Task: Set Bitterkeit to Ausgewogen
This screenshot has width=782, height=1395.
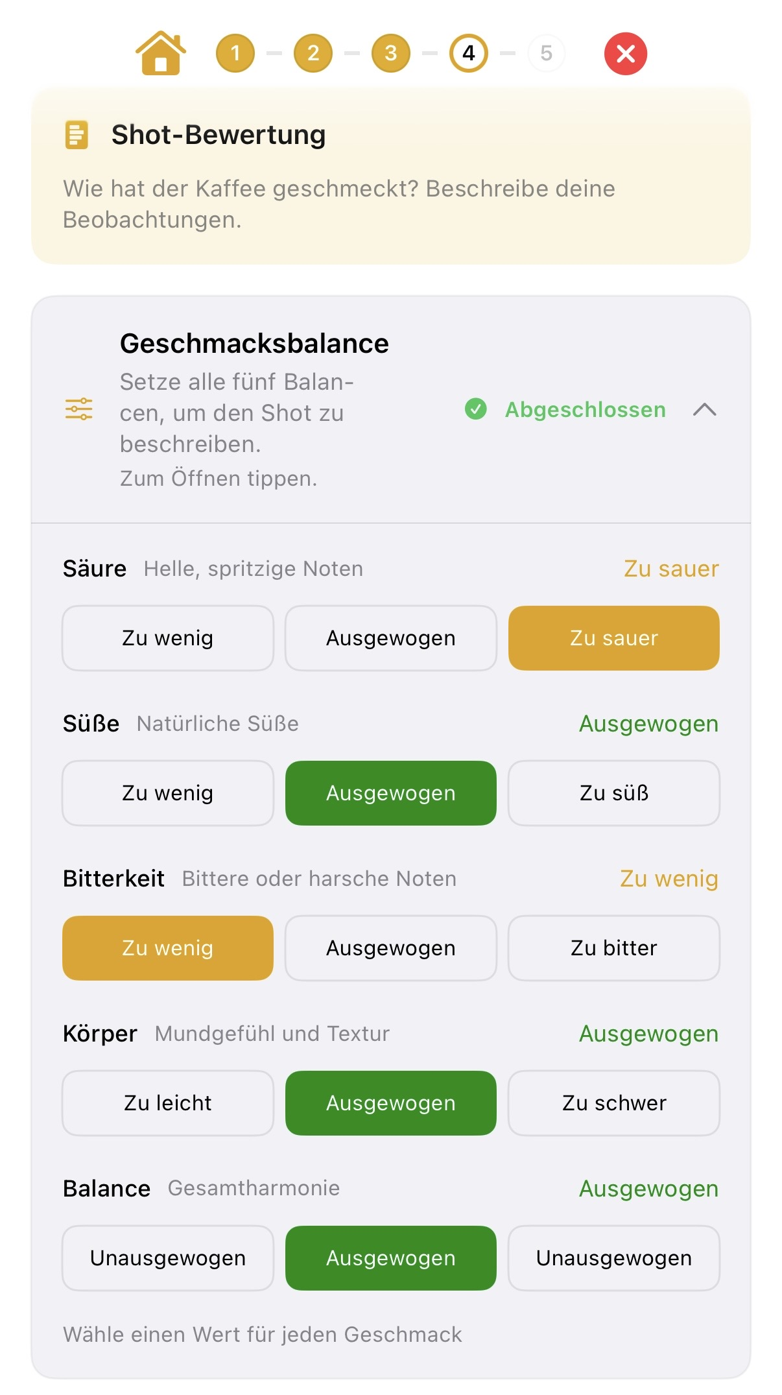Action: [390, 948]
